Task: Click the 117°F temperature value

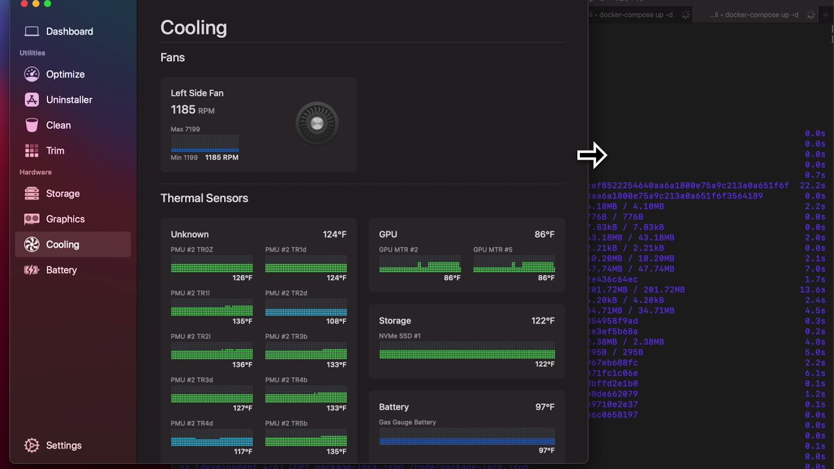Action: [242, 451]
